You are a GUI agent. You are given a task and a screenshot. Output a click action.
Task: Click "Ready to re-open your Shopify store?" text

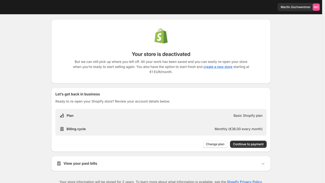tap(84, 101)
